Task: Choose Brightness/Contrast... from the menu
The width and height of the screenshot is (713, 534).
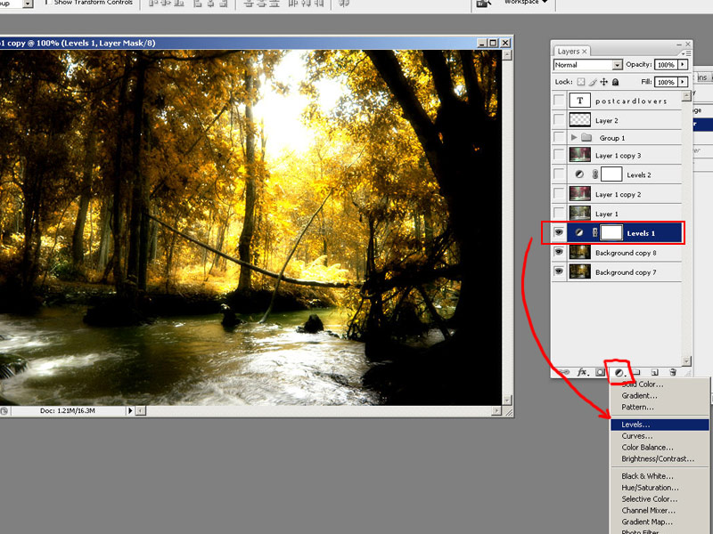Action: (660, 458)
